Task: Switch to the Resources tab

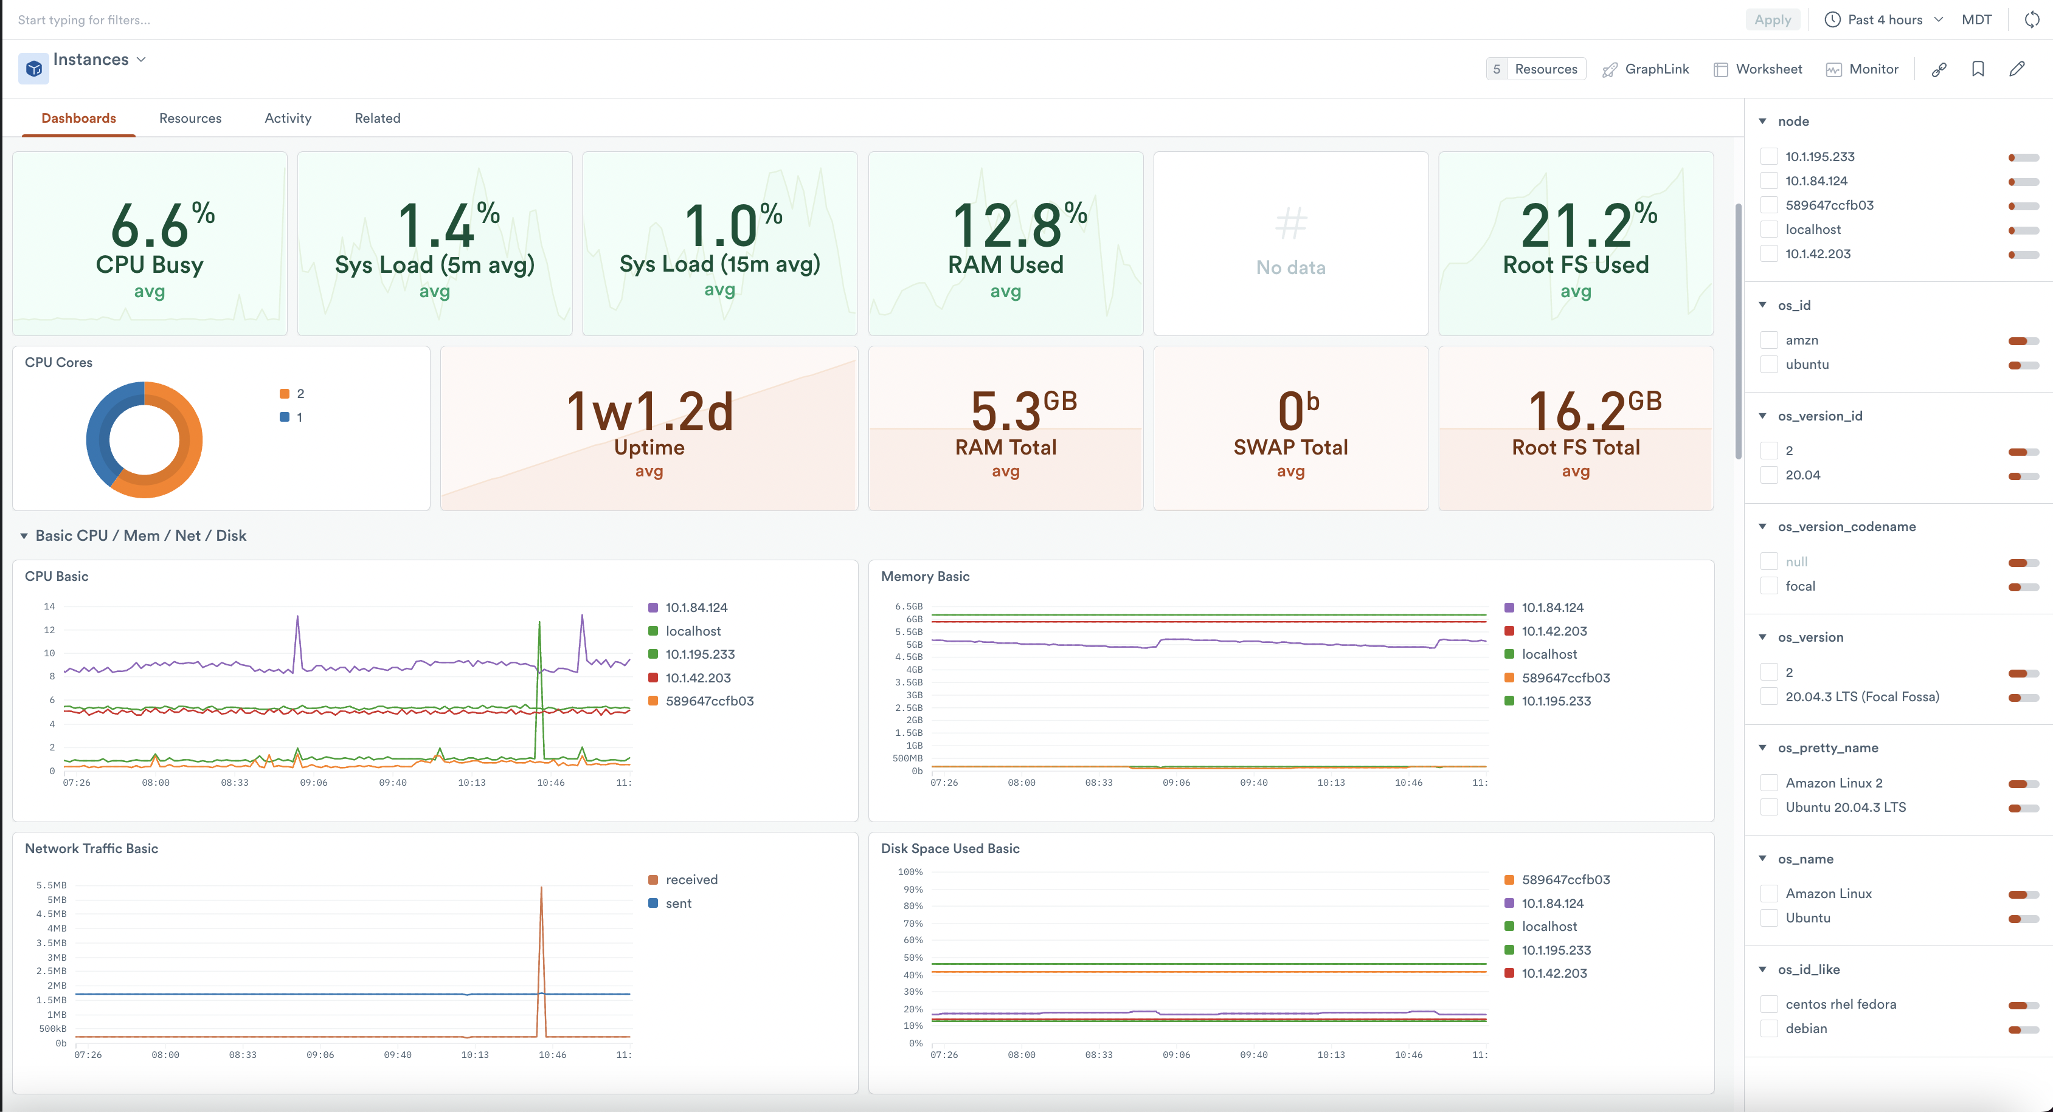Action: click(x=190, y=118)
